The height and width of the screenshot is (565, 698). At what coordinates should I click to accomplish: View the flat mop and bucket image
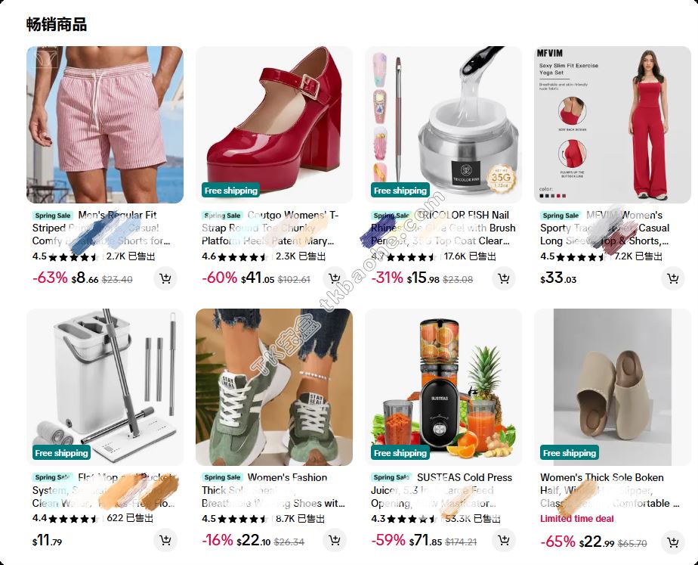105,387
